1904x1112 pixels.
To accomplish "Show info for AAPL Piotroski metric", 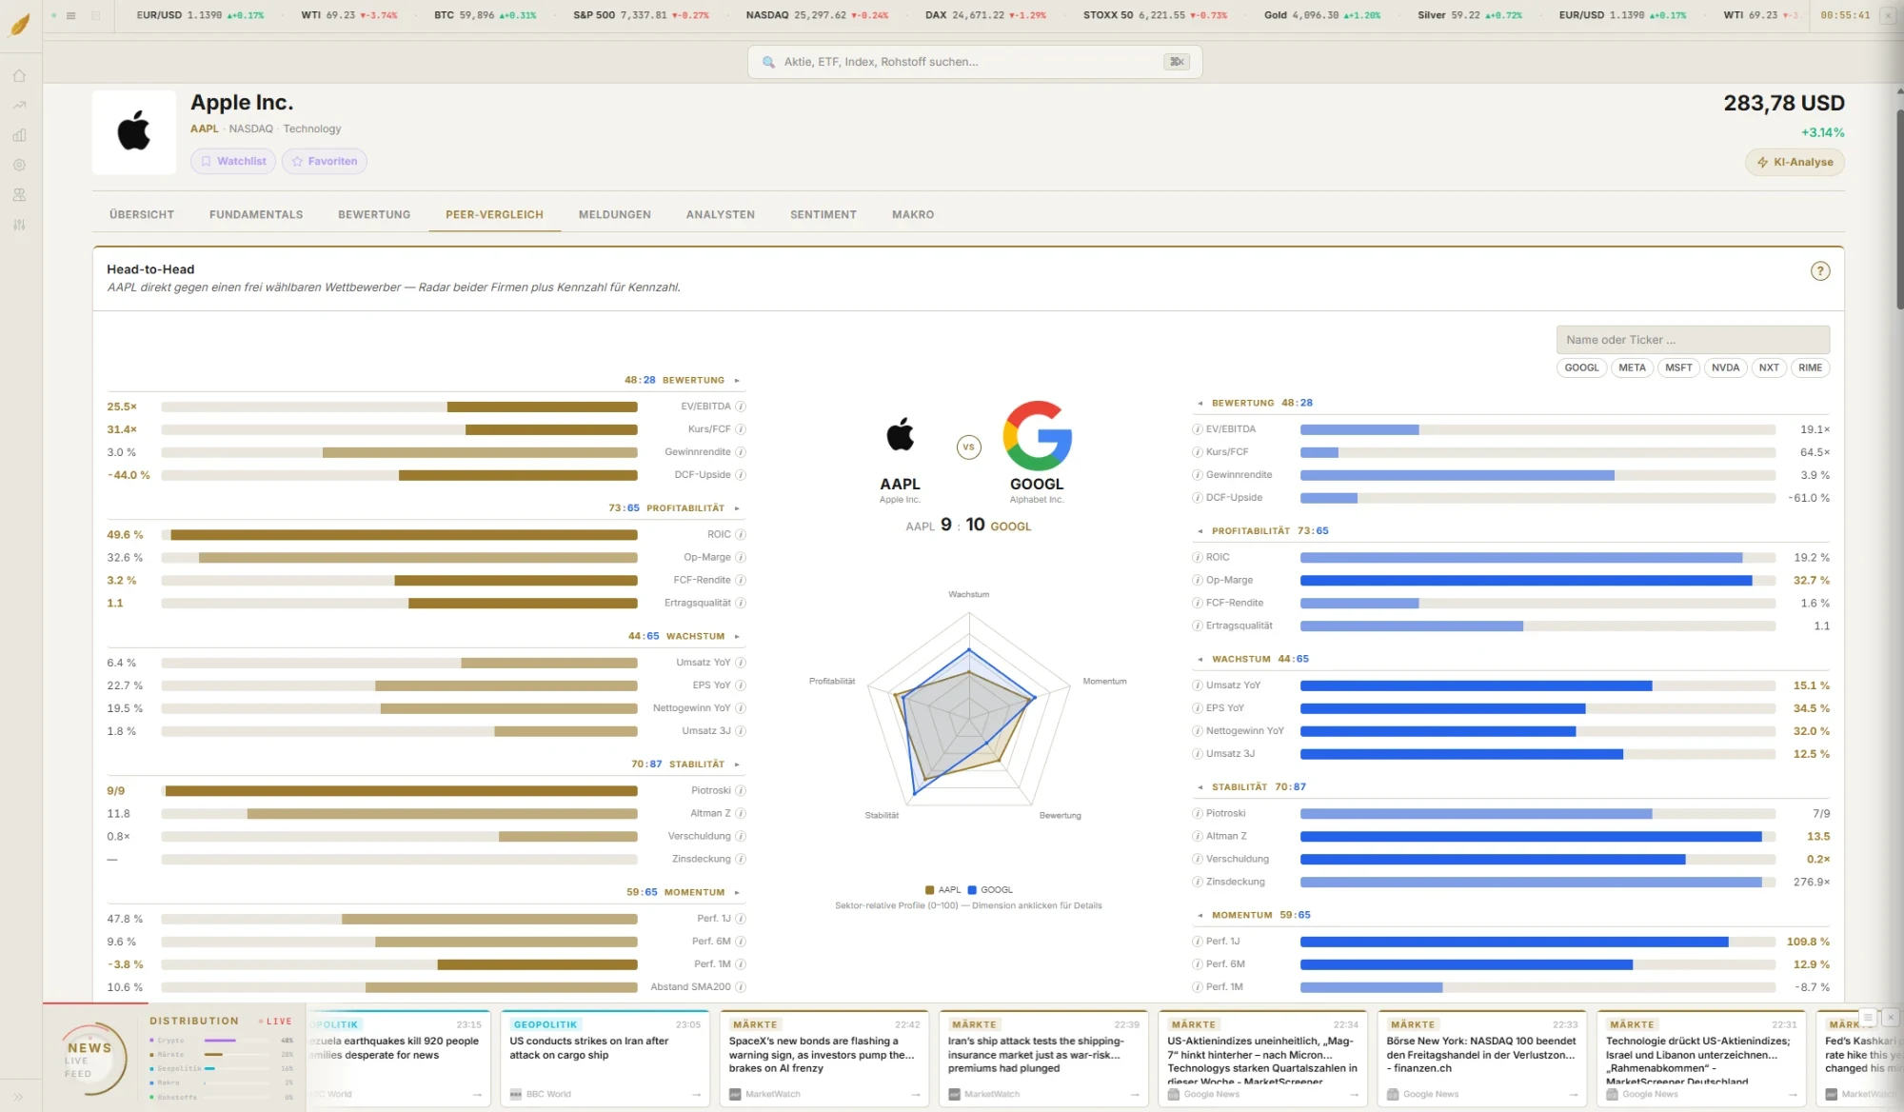I will pyautogui.click(x=741, y=791).
